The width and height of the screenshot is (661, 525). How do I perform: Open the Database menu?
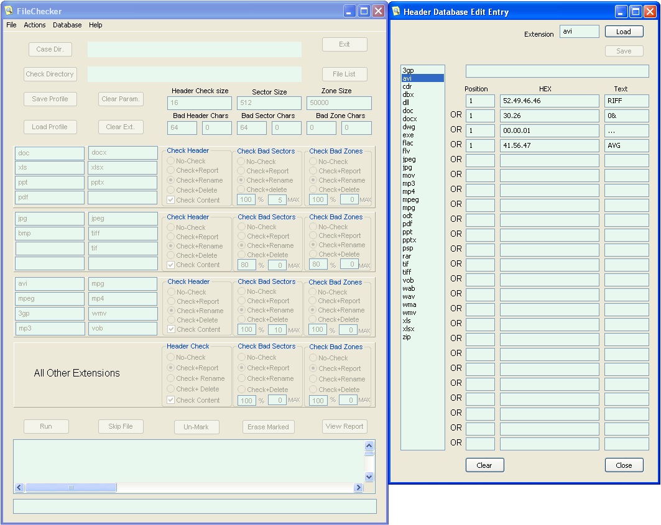[67, 25]
